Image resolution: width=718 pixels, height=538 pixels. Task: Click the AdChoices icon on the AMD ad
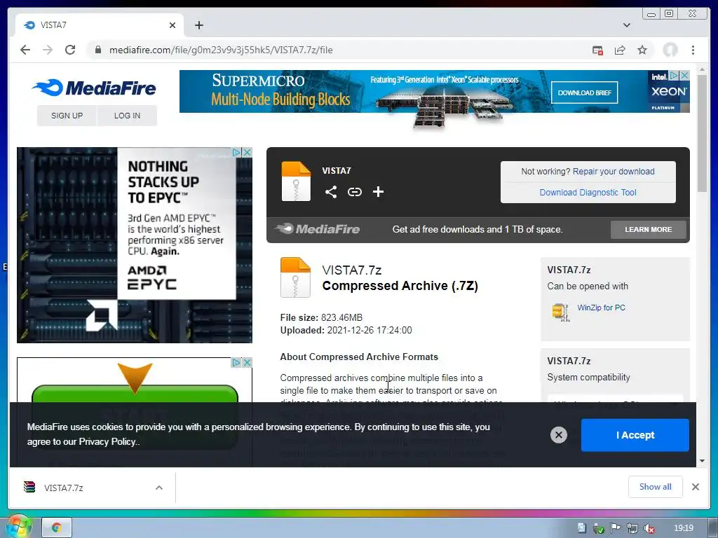237,152
